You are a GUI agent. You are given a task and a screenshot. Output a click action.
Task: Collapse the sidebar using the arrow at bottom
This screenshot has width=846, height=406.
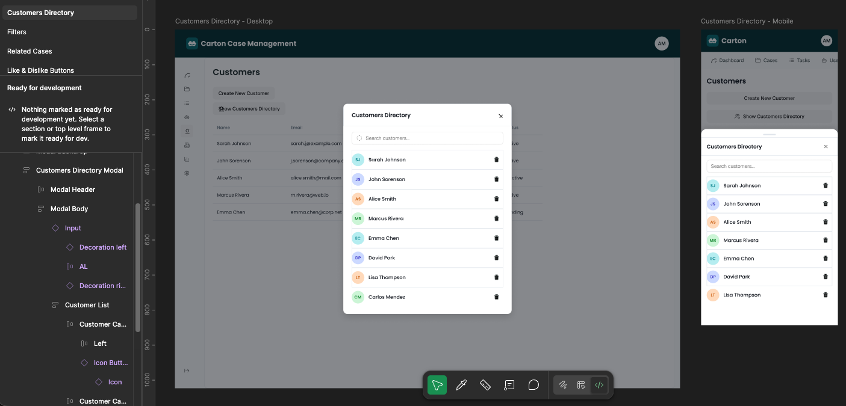point(187,371)
